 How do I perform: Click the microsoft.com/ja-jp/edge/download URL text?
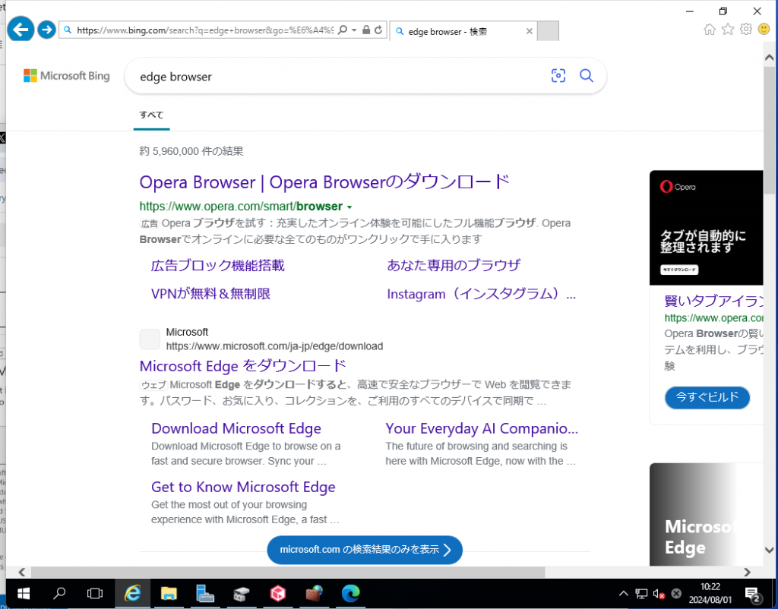point(274,346)
